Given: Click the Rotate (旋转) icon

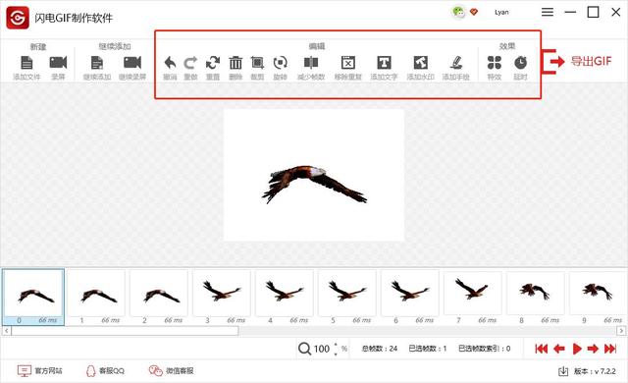Looking at the screenshot, I should click(x=280, y=63).
